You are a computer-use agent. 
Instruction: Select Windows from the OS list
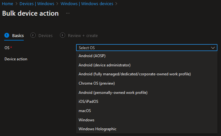point(147,120)
